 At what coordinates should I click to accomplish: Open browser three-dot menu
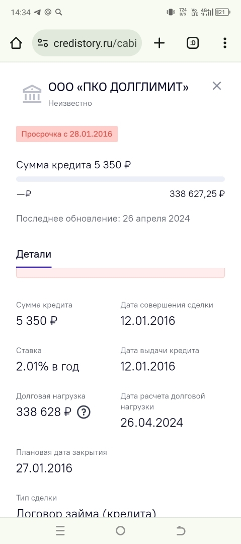[225, 43]
